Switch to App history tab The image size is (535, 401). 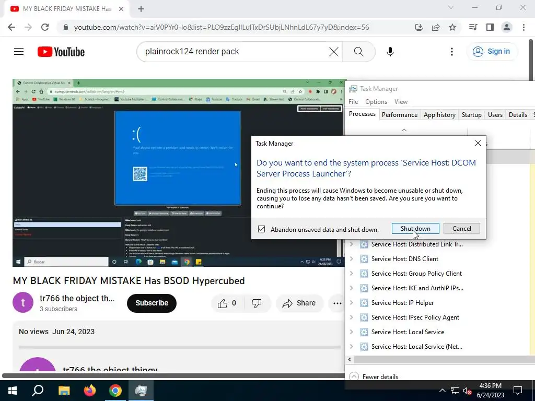tap(439, 115)
